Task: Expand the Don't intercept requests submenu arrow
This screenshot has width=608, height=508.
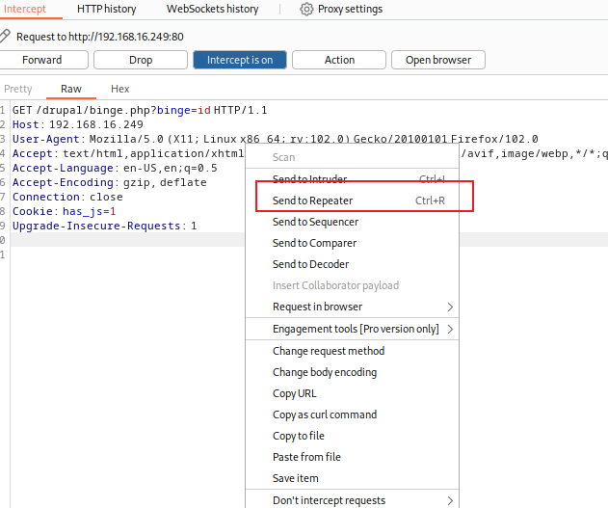Action: click(450, 500)
